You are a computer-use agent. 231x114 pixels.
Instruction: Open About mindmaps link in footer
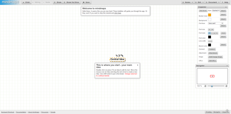click(x=34, y=112)
